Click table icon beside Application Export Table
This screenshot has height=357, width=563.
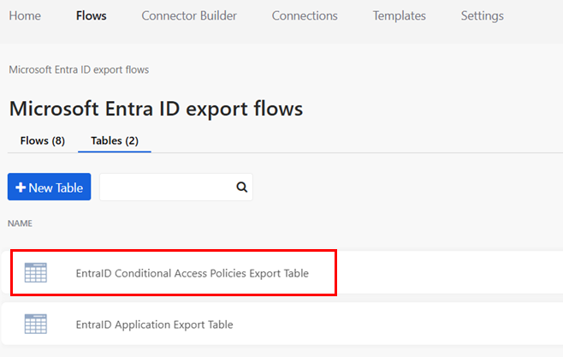click(x=36, y=324)
